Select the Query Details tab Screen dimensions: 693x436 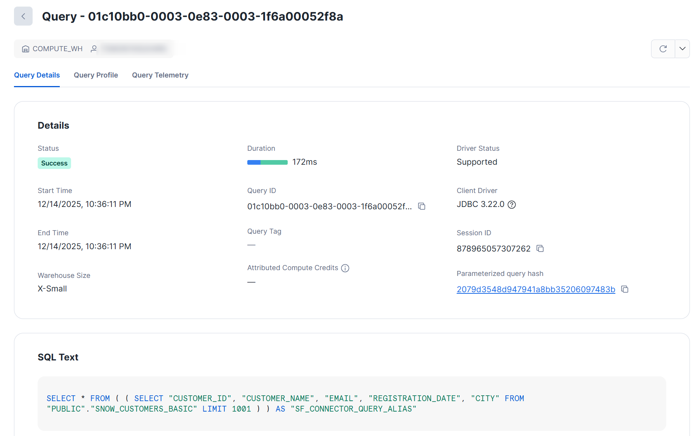37,75
